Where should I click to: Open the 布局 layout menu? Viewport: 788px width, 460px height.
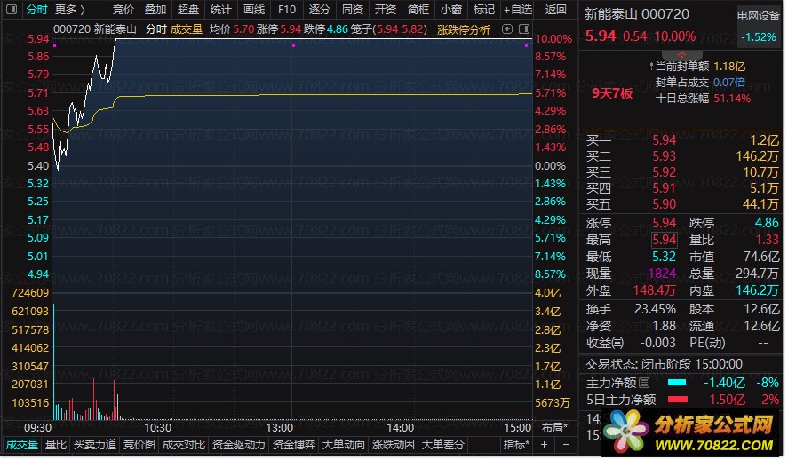(x=554, y=428)
